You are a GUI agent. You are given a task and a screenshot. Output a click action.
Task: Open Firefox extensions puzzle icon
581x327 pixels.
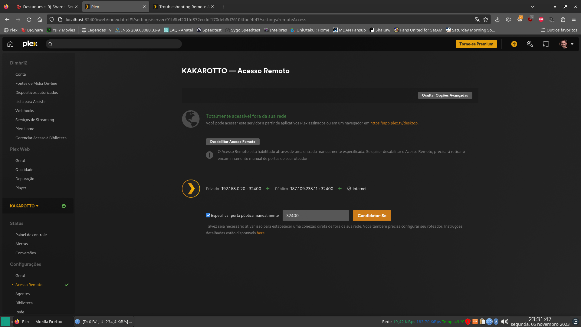(563, 19)
